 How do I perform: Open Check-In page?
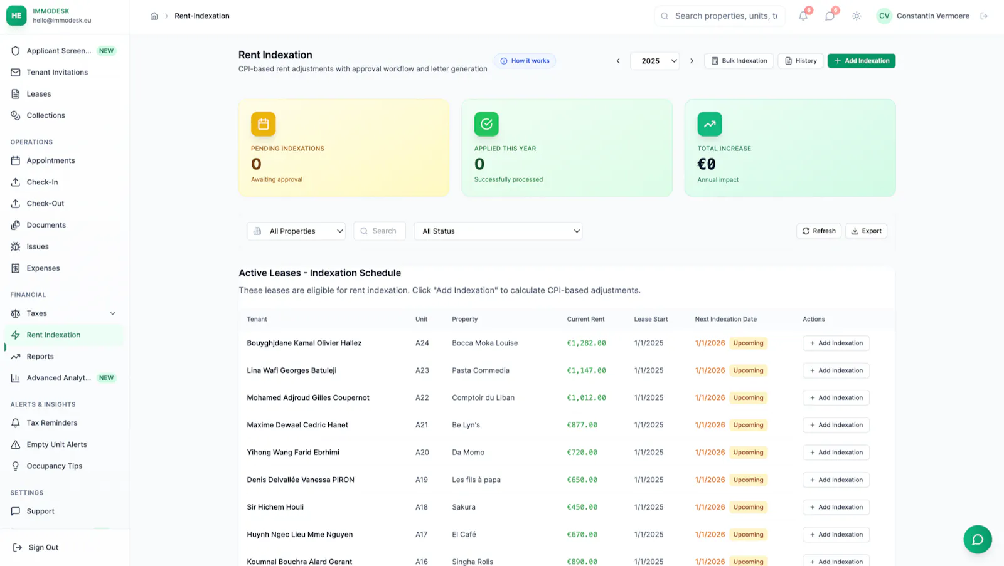click(x=64, y=182)
